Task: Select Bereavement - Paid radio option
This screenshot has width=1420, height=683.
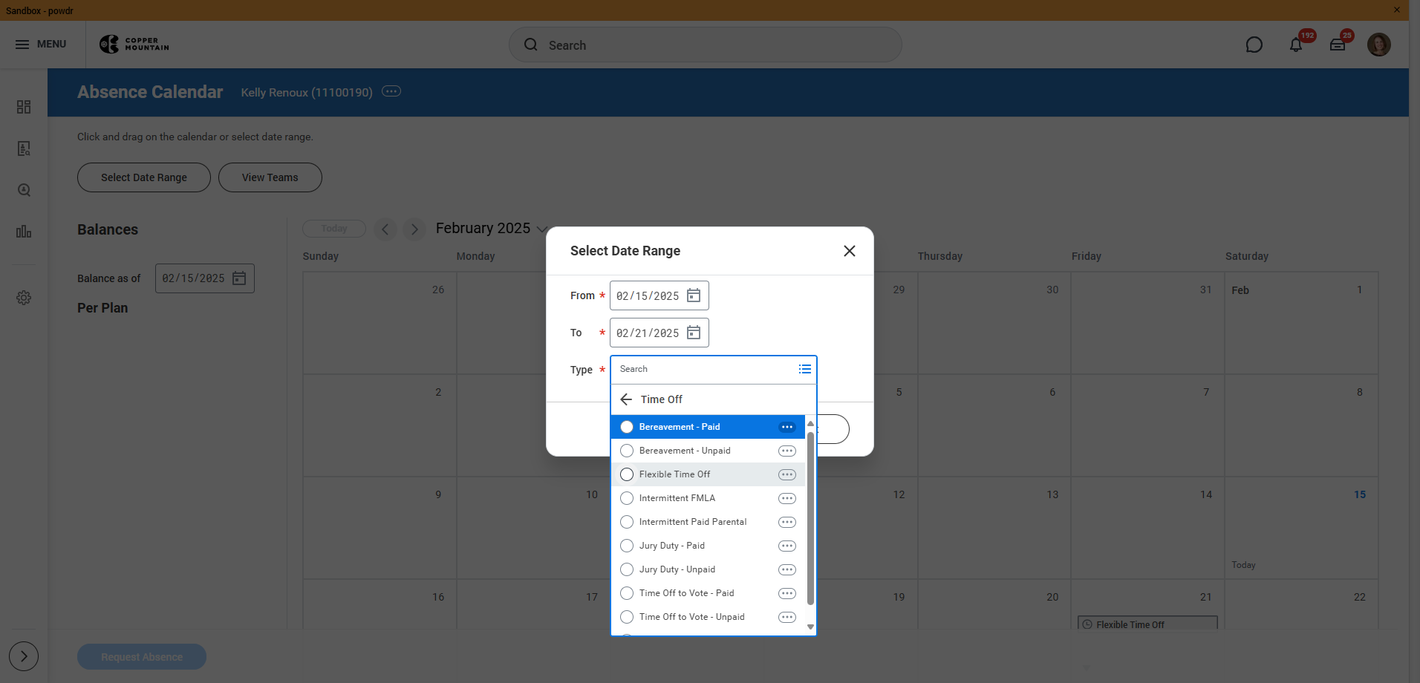Action: point(627,427)
